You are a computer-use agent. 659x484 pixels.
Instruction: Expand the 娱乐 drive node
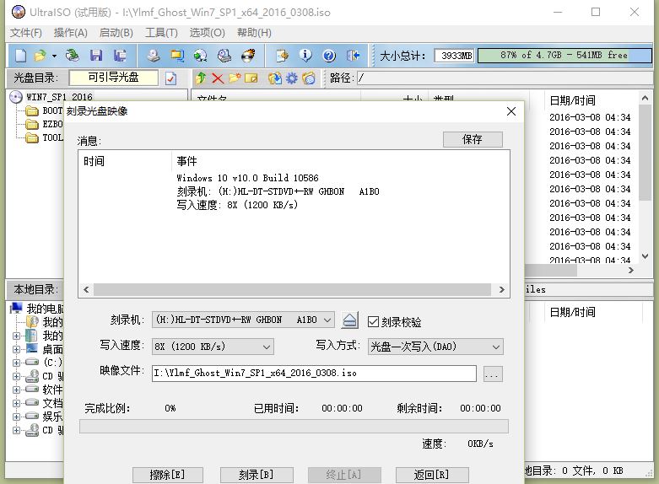coord(16,417)
